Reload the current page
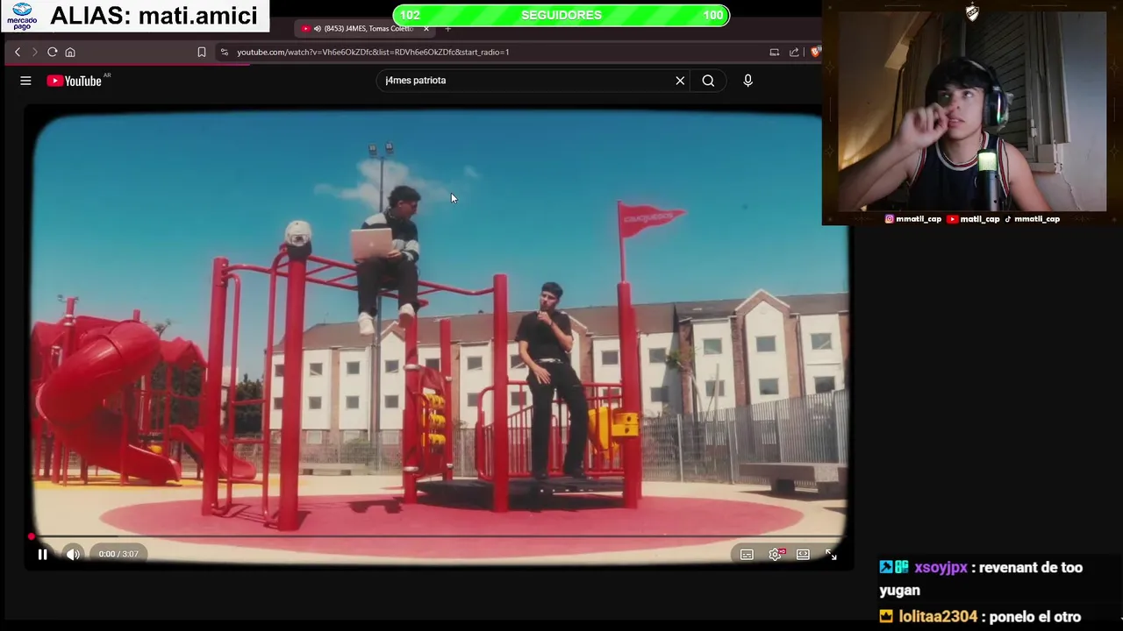This screenshot has height=631, width=1123. tap(53, 52)
